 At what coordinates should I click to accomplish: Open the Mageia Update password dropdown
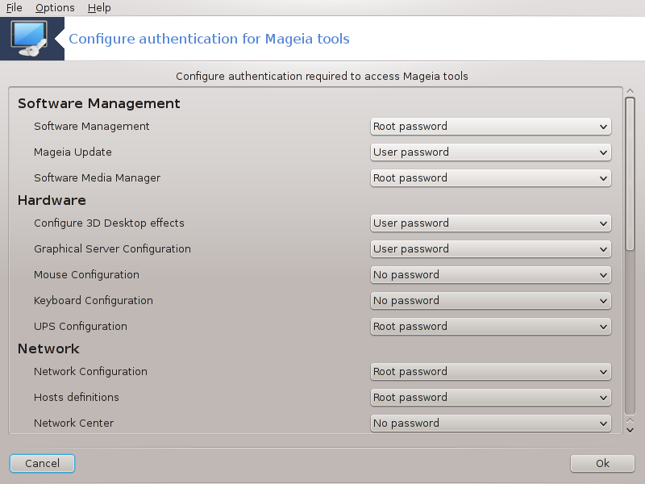point(491,152)
